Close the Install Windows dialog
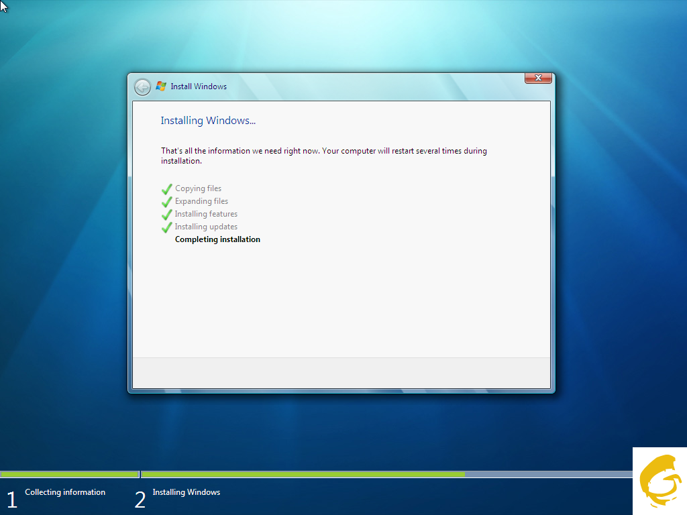The width and height of the screenshot is (687, 515). (x=538, y=78)
